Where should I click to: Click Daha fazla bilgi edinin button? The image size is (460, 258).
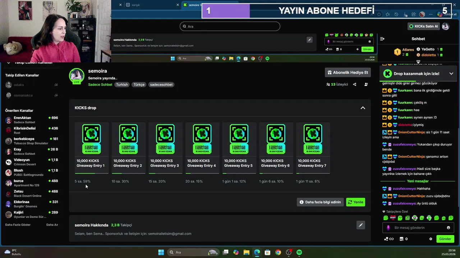coord(321,202)
